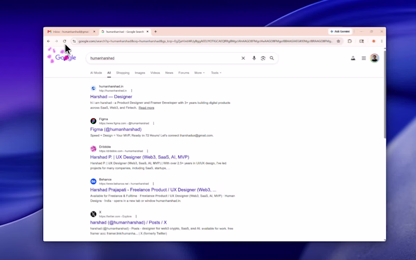This screenshot has height=260, width=416.
Task: Start voice search with the microphone
Action: coord(254,58)
